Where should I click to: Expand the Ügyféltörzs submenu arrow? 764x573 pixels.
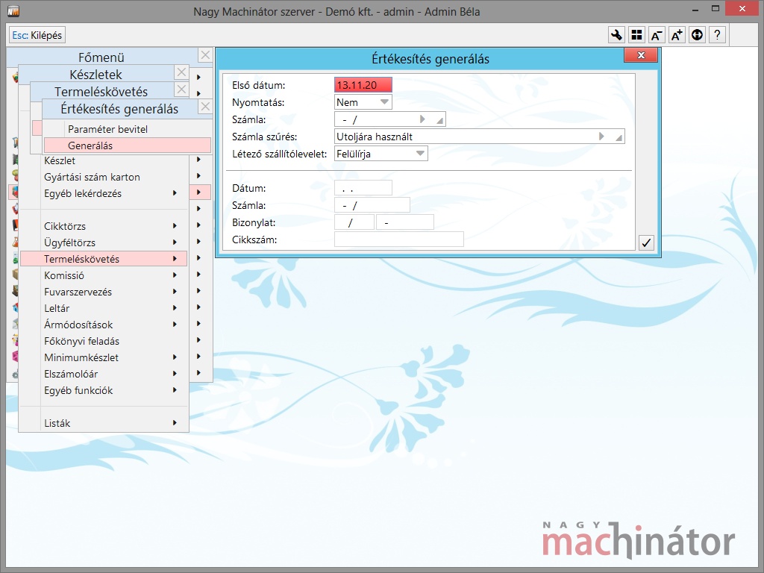pyautogui.click(x=175, y=242)
